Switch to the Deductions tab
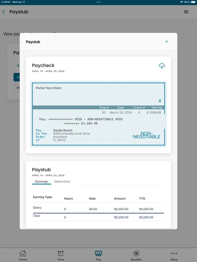Image resolution: width=197 pixels, height=262 pixels. pyautogui.click(x=62, y=181)
